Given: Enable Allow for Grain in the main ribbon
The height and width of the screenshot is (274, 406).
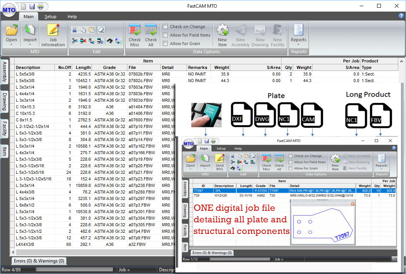Looking at the screenshot, I should [165, 44].
